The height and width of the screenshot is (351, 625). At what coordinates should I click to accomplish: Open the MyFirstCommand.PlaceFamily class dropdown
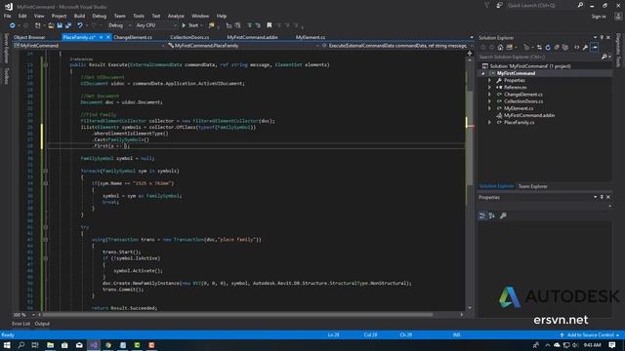coord(243,46)
